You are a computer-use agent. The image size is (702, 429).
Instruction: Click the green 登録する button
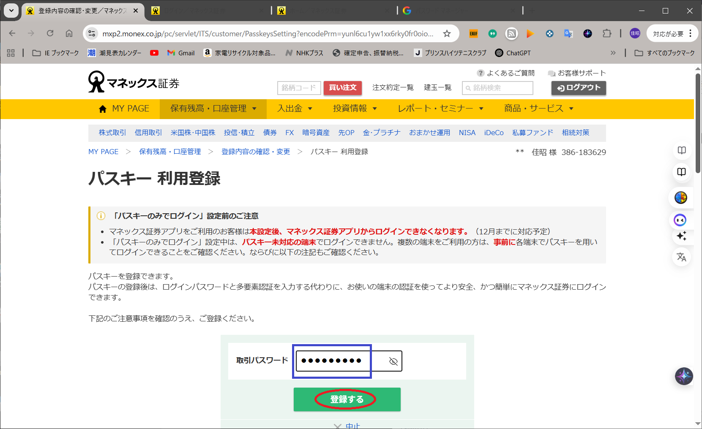point(347,399)
